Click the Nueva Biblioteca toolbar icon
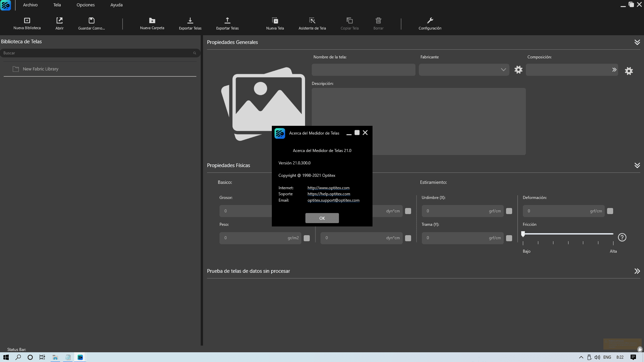644x362 pixels. 27,21
